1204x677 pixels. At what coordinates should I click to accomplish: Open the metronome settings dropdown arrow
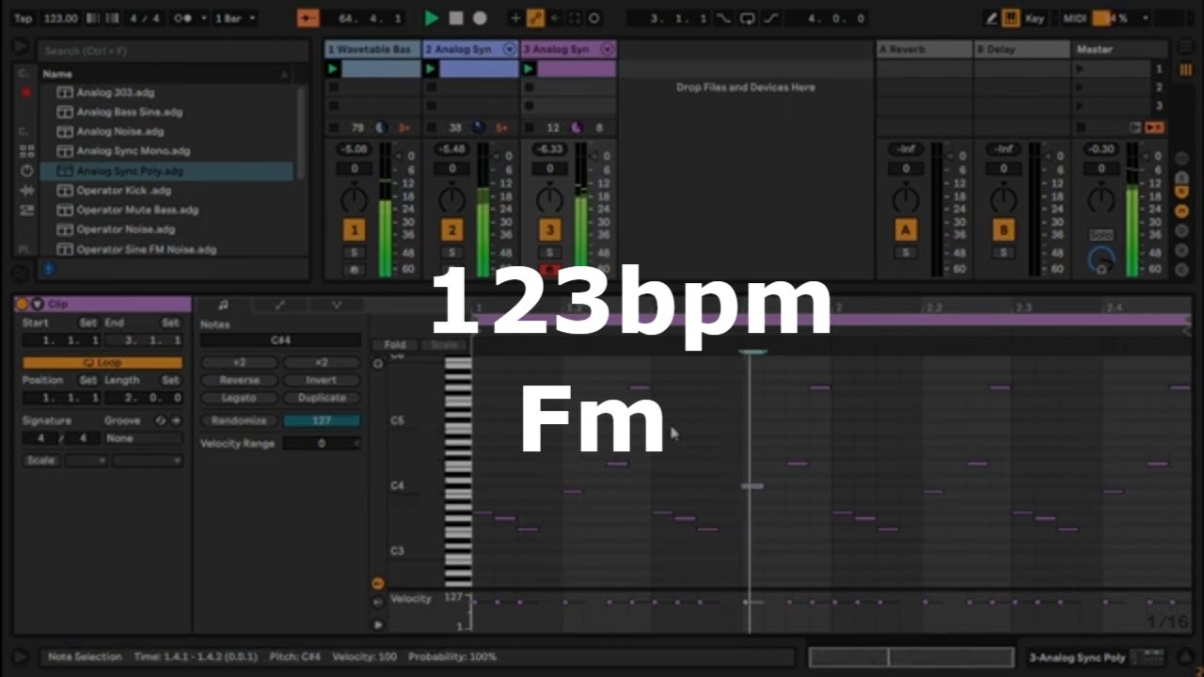pyautogui.click(x=202, y=18)
